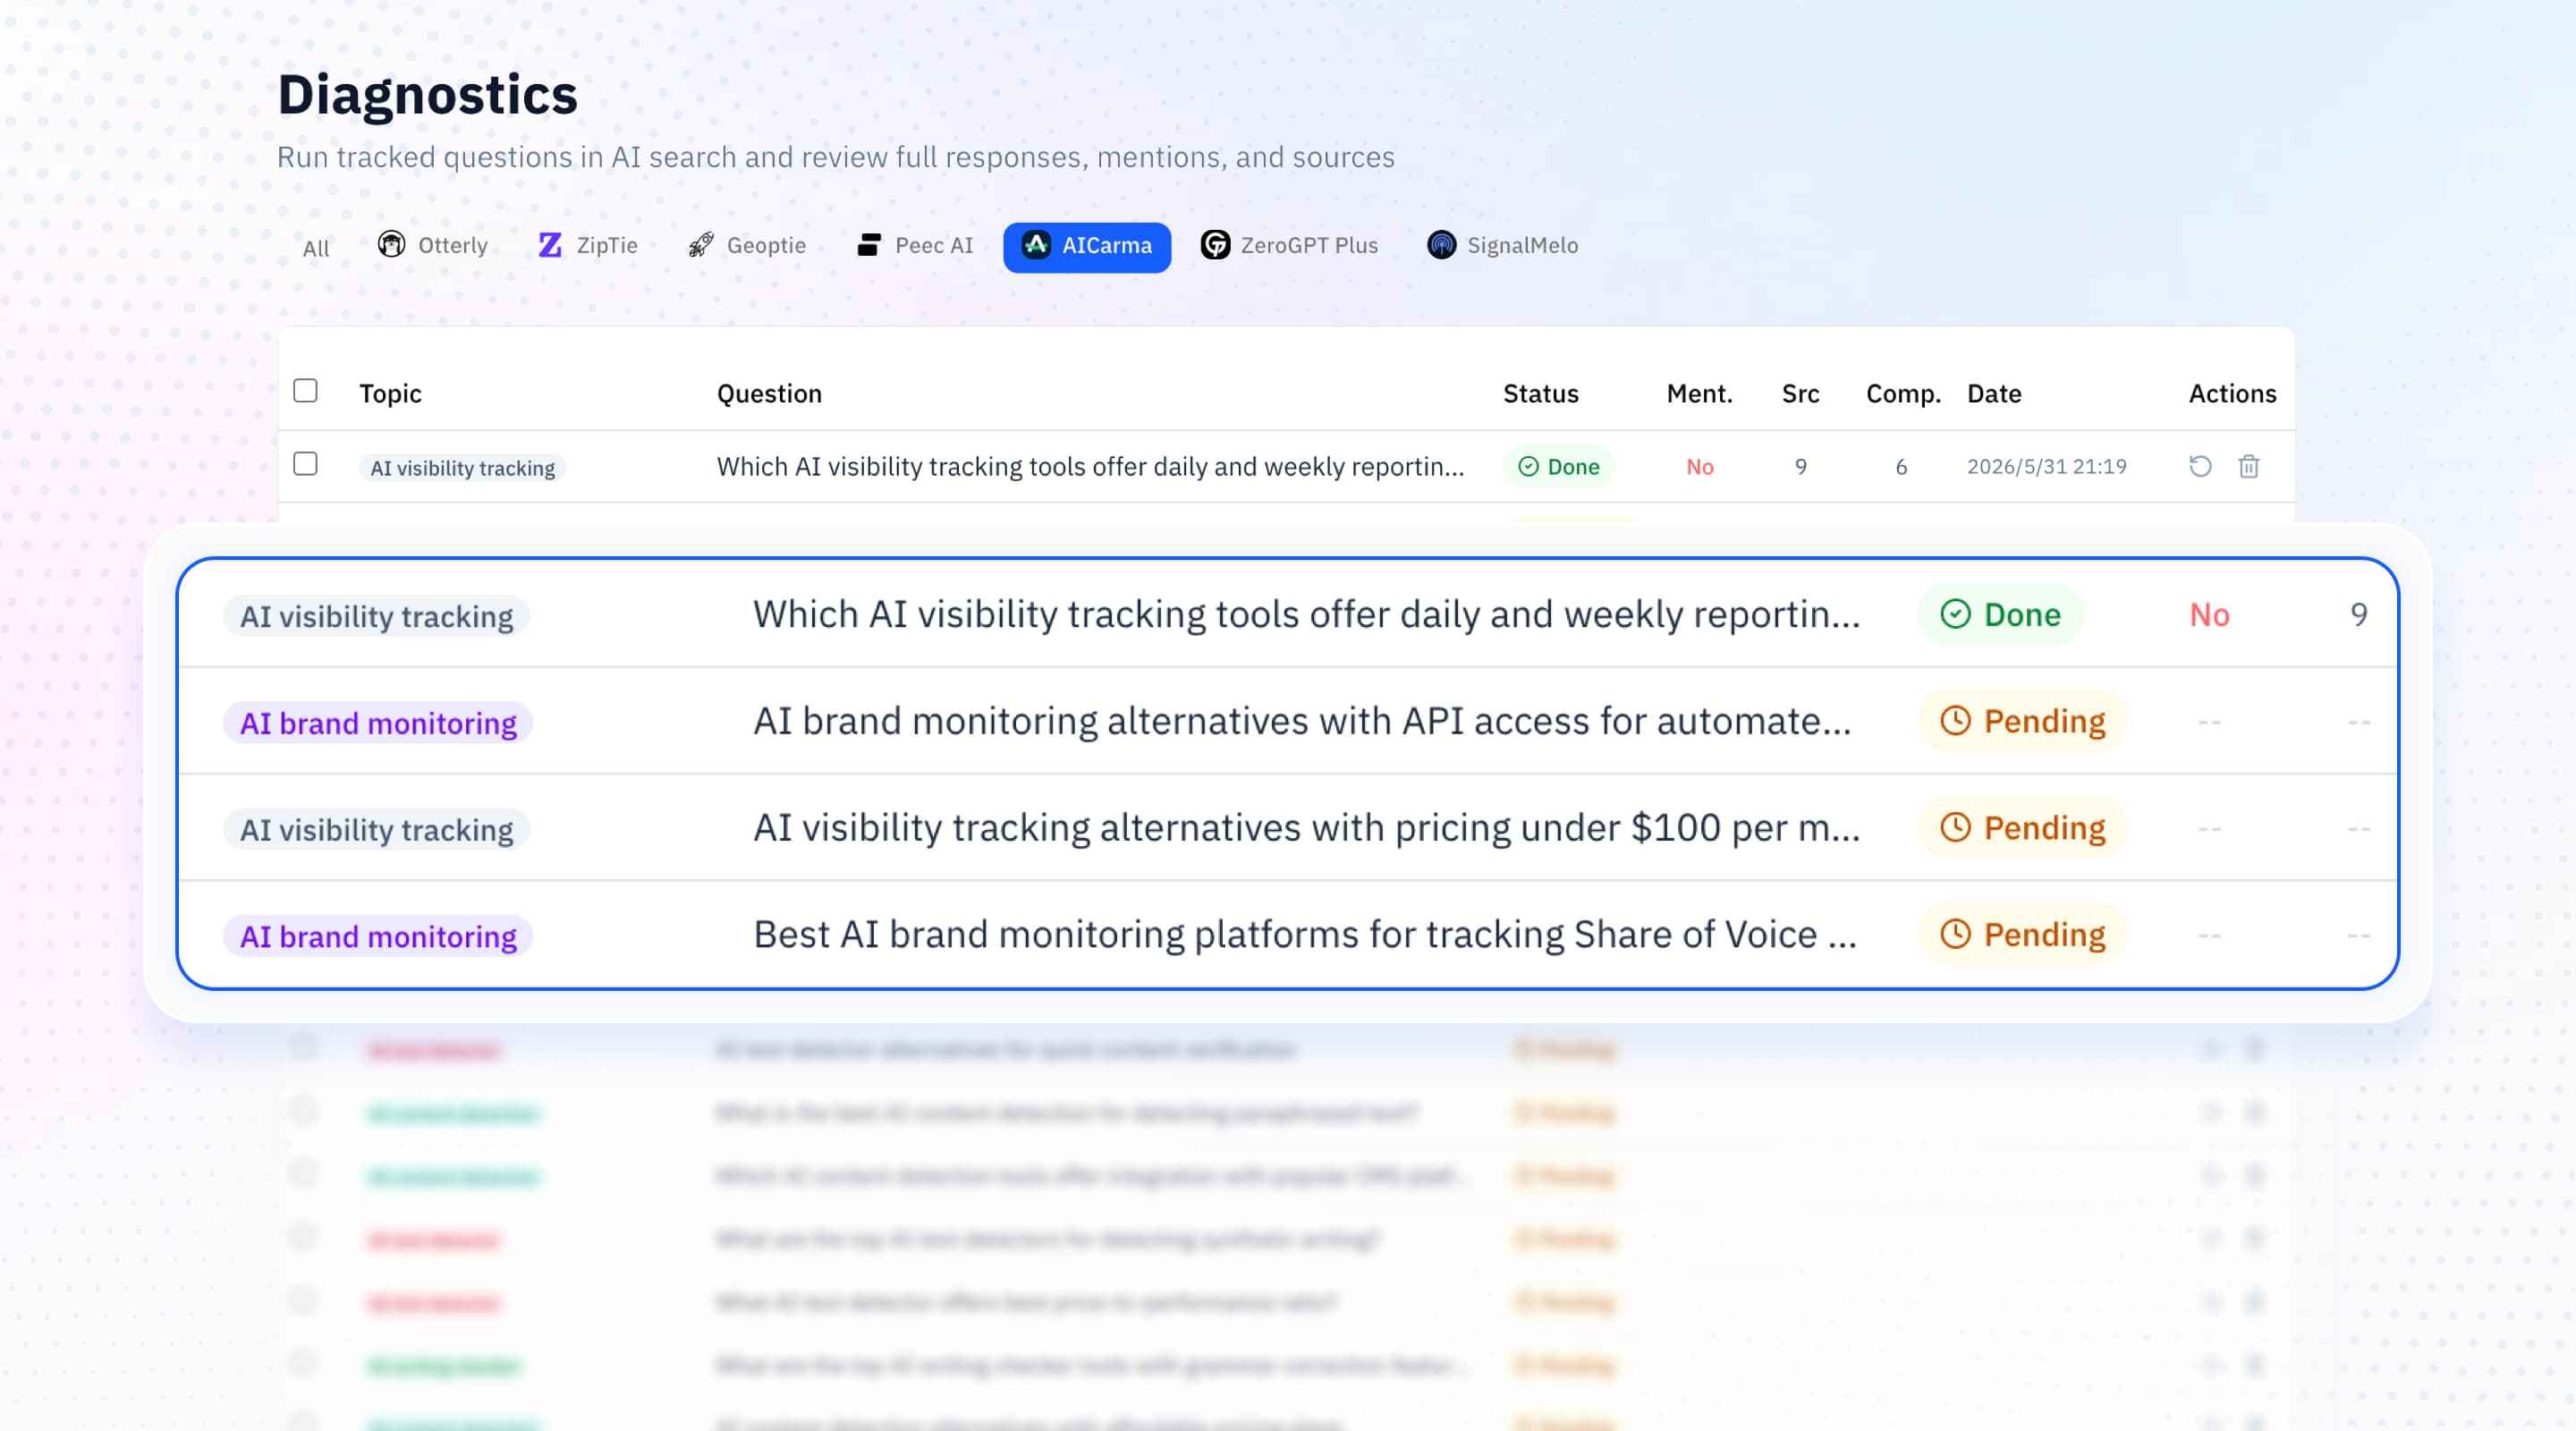Click the Geoptie rocket icon

click(700, 245)
